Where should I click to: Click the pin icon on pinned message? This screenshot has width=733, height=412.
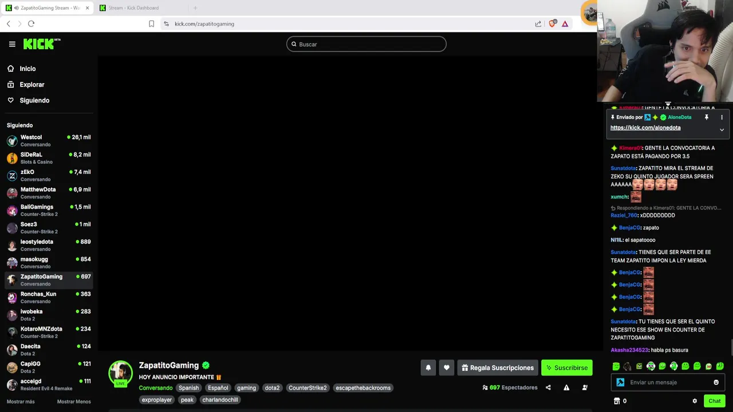coord(707,117)
